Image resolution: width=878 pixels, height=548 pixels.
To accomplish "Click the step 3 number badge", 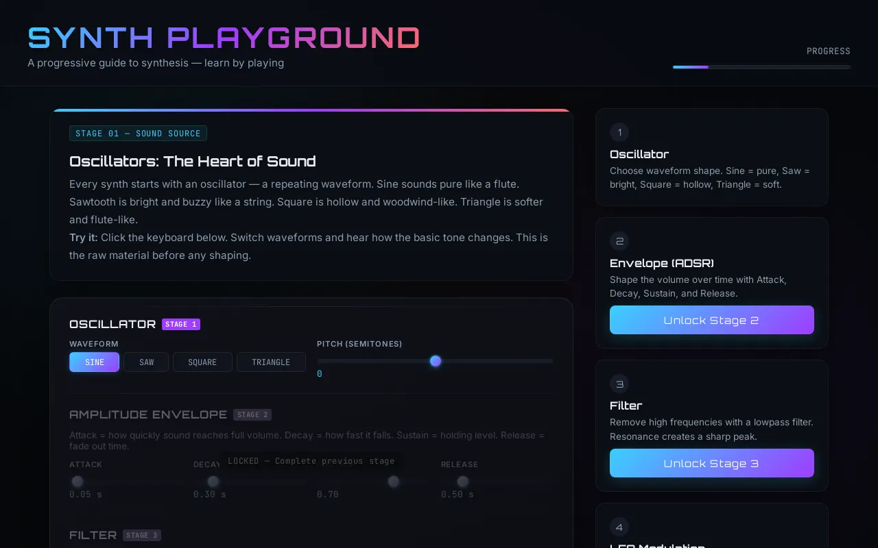I will [619, 384].
